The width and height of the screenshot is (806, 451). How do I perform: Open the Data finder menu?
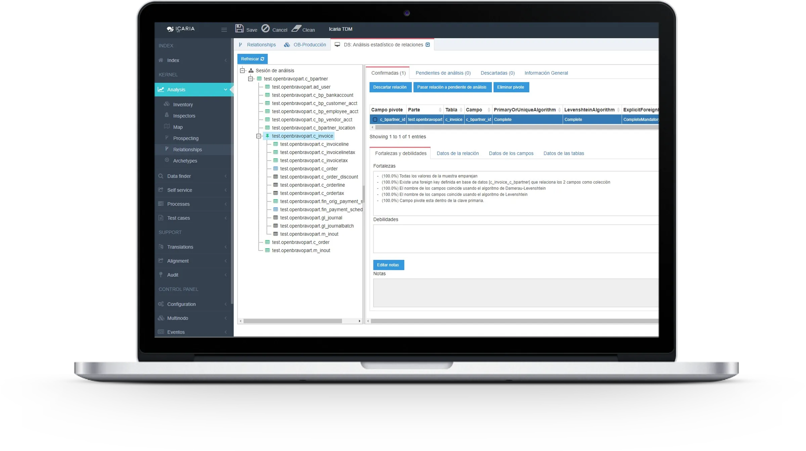[x=193, y=176]
